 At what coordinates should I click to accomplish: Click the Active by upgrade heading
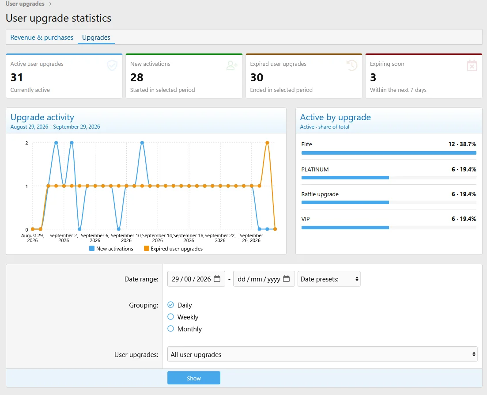pos(336,117)
